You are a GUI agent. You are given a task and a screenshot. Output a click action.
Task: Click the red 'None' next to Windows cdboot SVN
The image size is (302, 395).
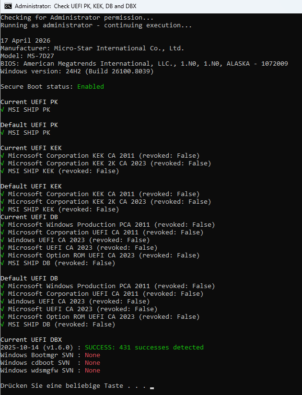point(93,363)
